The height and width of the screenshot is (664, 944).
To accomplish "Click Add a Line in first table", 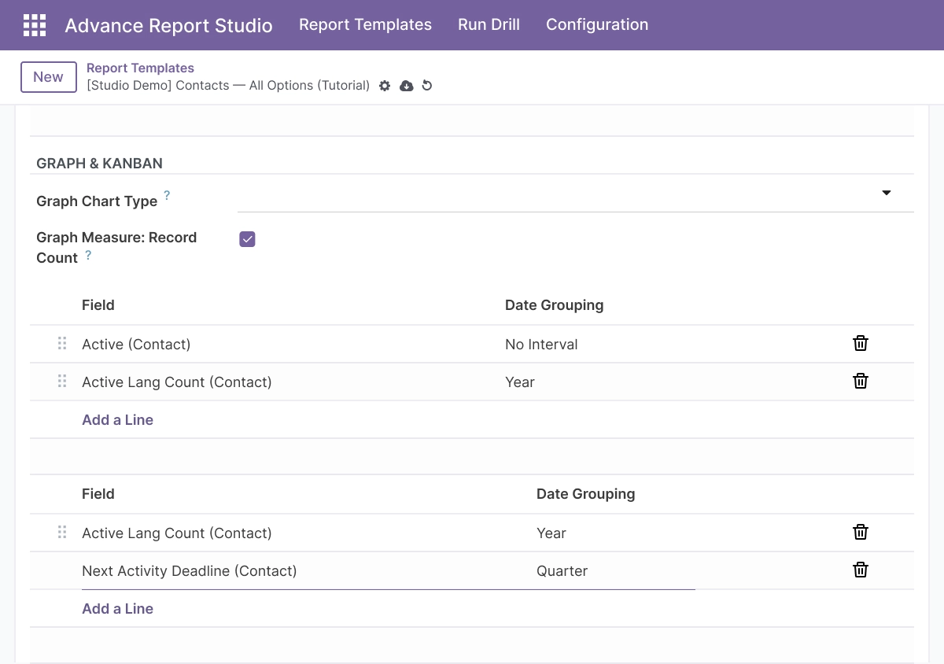I will click(117, 420).
